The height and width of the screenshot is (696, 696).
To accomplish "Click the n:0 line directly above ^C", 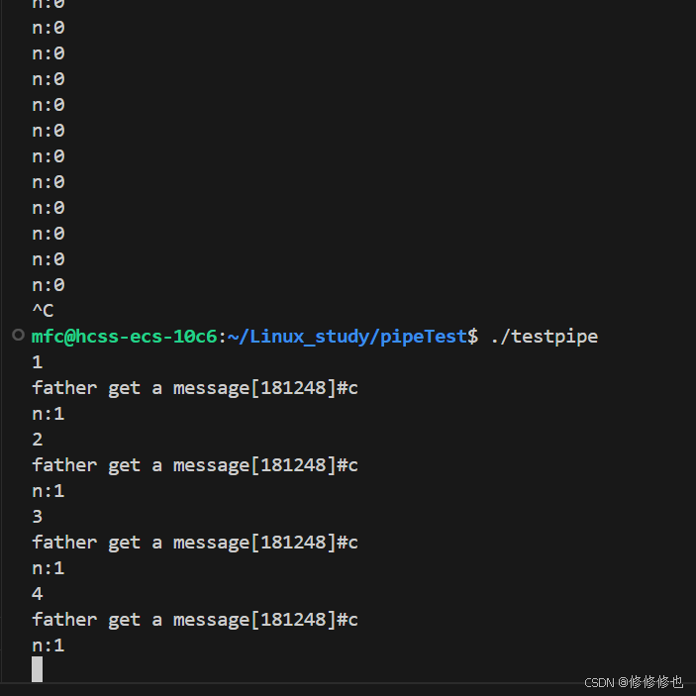I will pyautogui.click(x=49, y=285).
